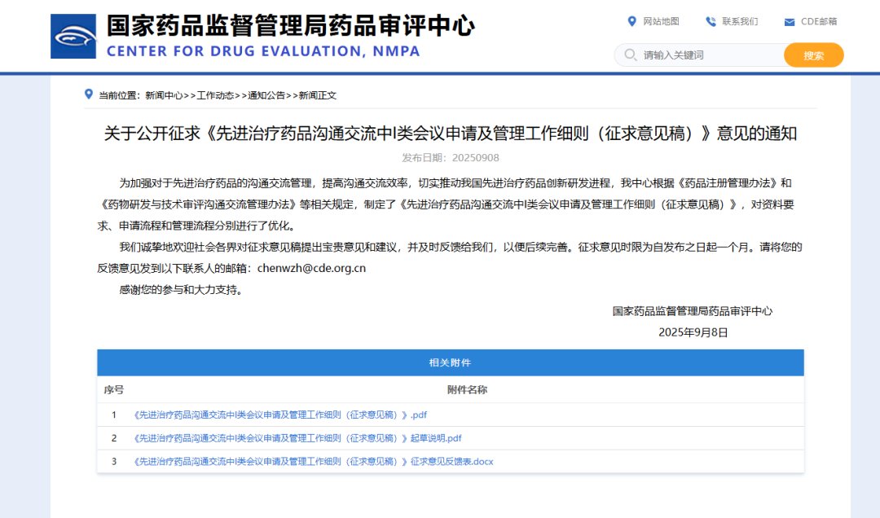Click the 相关附件 table header
Screen dimensions: 880x518
pyautogui.click(x=450, y=362)
